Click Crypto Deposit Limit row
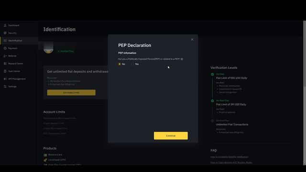Image resolution: width=306 pixels, height=172 pixels. point(54,123)
